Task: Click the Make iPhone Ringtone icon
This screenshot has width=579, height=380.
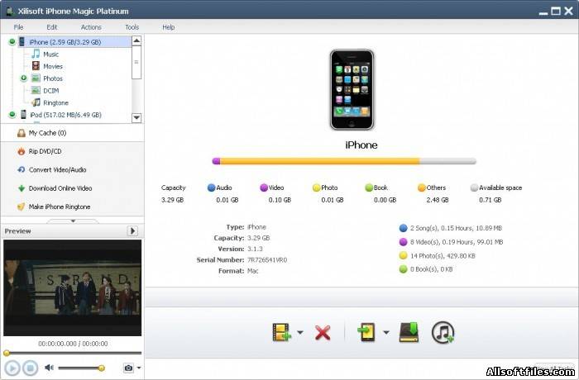Action: tap(21, 207)
